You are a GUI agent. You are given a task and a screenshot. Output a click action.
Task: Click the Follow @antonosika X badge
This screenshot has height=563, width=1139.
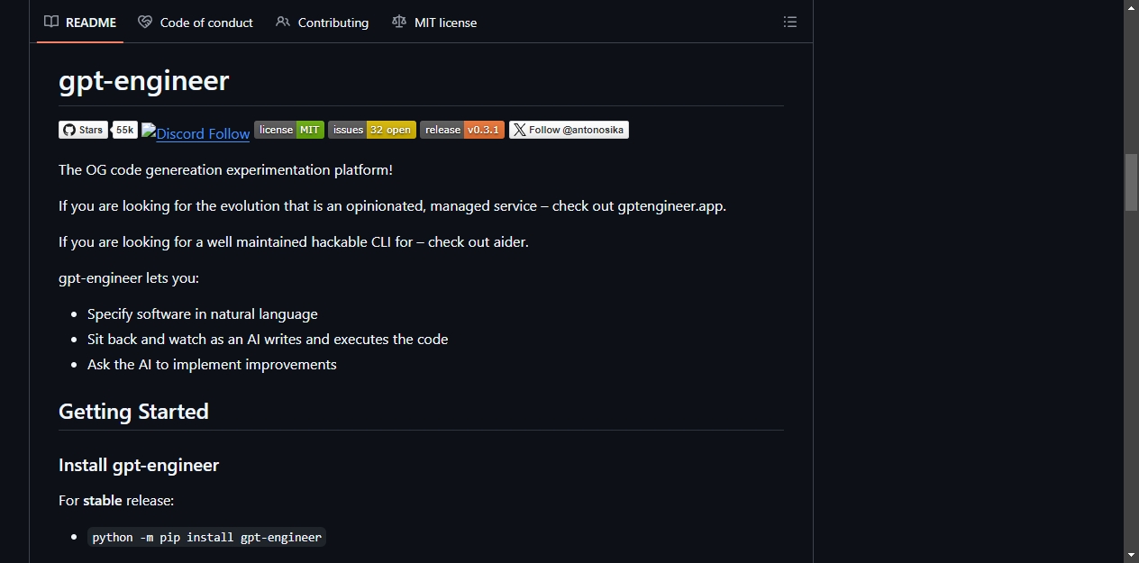tap(569, 130)
